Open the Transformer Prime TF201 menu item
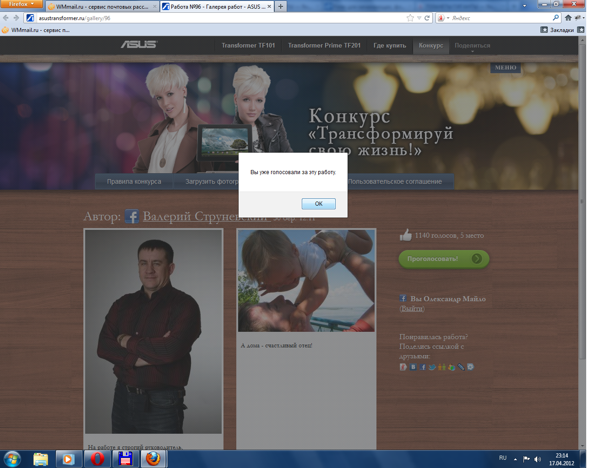 (324, 45)
